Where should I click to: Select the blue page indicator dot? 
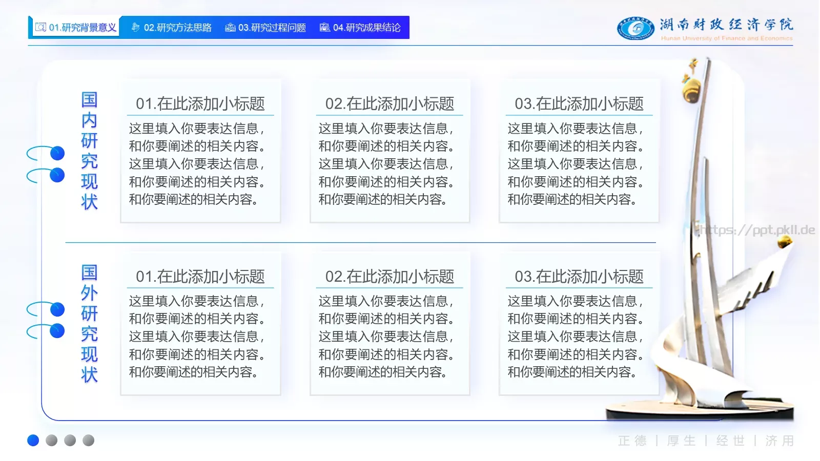pyautogui.click(x=33, y=441)
